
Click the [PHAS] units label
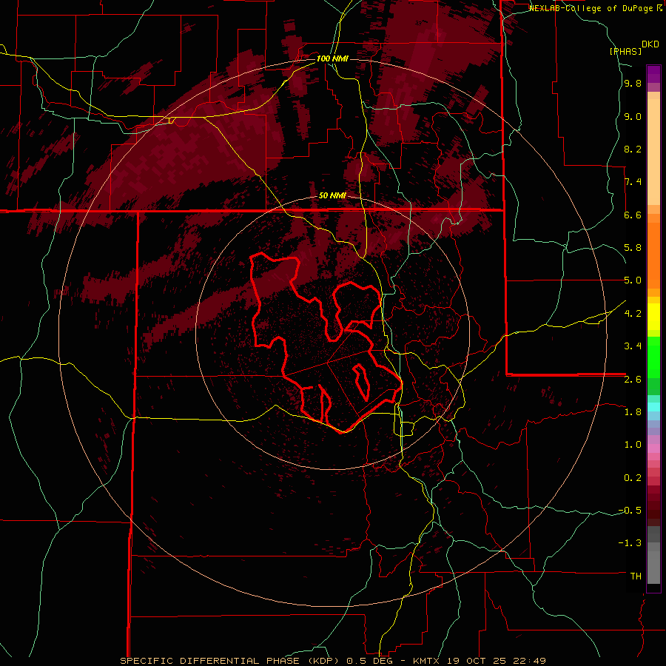pos(625,51)
